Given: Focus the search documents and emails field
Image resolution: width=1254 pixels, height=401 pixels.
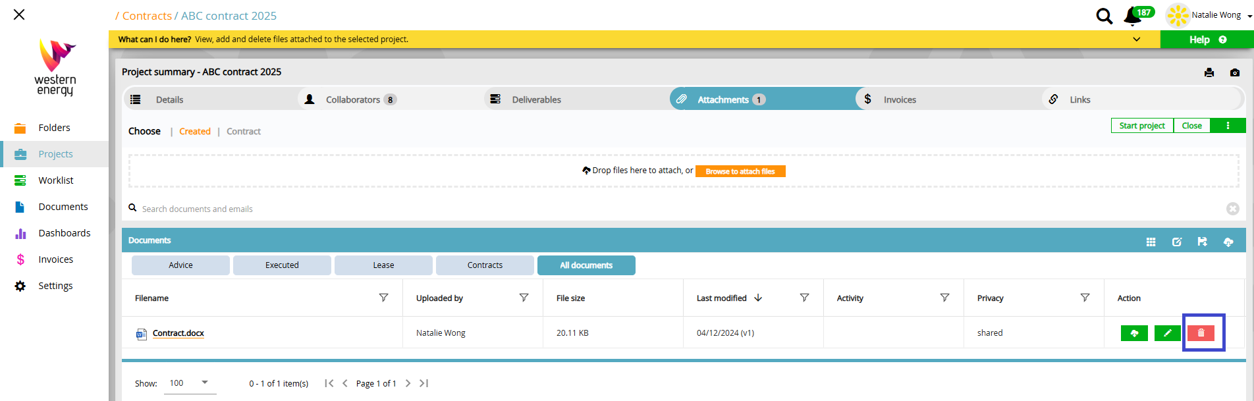Looking at the screenshot, I should coord(678,209).
